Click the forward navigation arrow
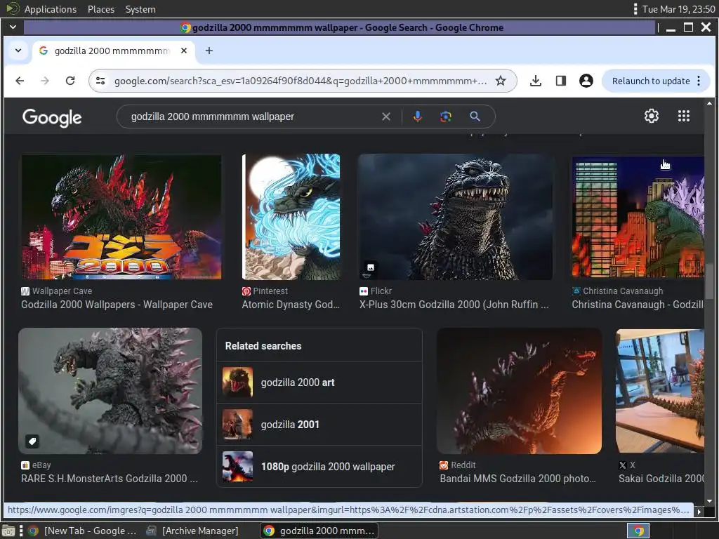This screenshot has height=539, width=719. click(x=44, y=81)
